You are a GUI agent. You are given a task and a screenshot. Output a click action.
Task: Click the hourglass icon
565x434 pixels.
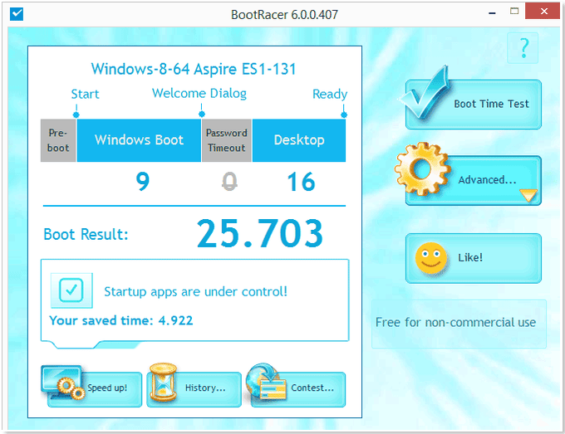click(163, 383)
